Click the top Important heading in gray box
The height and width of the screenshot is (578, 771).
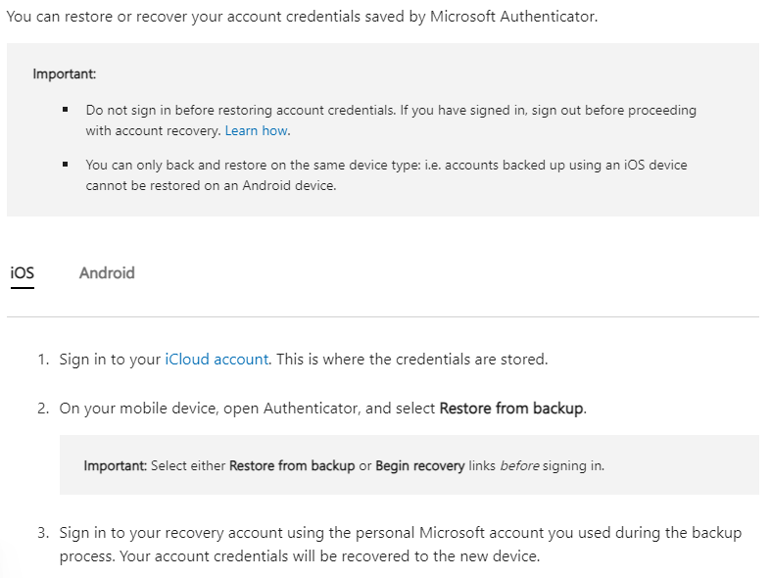tap(65, 74)
